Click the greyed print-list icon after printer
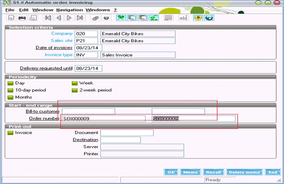The width and height of the screenshot is (284, 184). (33, 18)
